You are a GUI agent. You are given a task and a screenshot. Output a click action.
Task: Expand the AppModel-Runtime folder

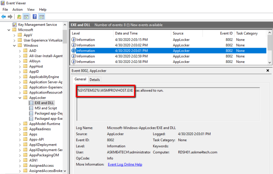(20, 124)
